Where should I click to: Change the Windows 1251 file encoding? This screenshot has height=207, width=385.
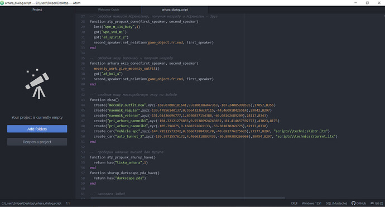(x=311, y=203)
